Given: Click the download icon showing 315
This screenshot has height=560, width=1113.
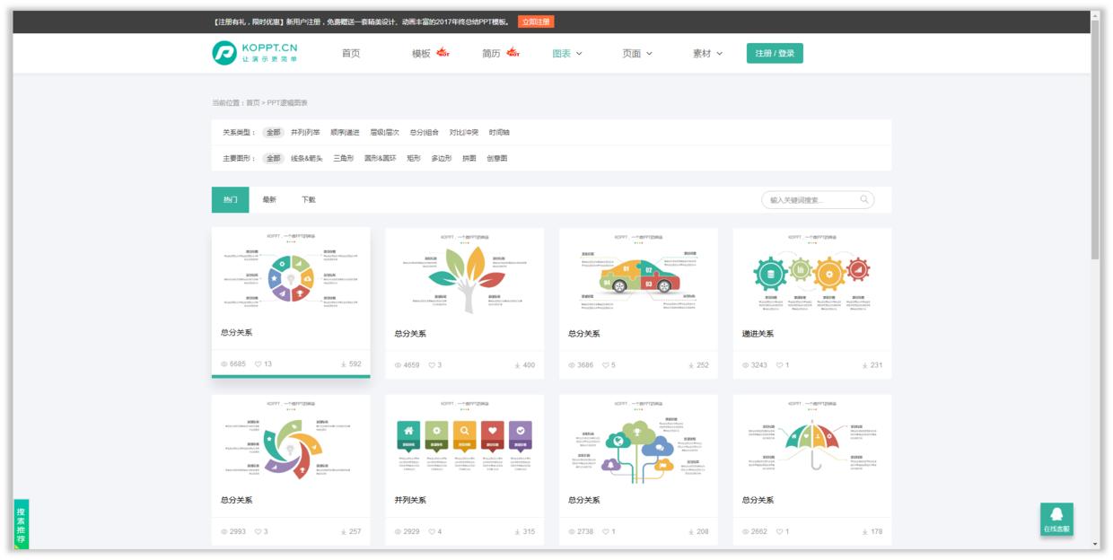Looking at the screenshot, I should pyautogui.click(x=517, y=531).
